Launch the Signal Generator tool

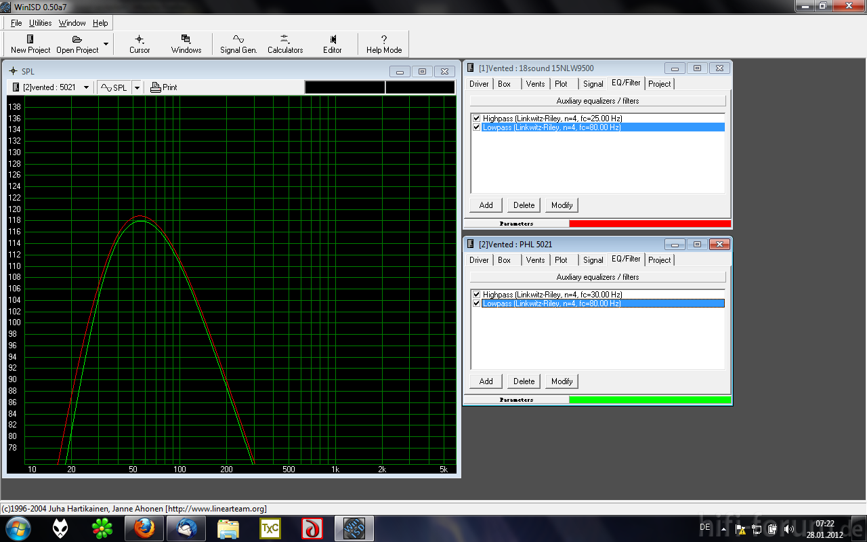point(238,44)
